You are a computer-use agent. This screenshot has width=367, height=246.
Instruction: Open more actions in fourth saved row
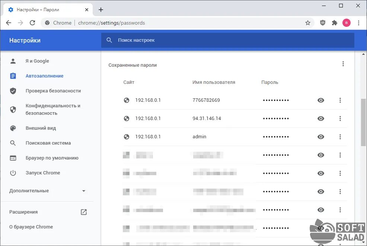(x=340, y=155)
